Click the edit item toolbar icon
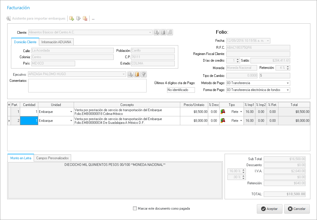Screen dimensions: 317x220 click(x=78, y=18)
